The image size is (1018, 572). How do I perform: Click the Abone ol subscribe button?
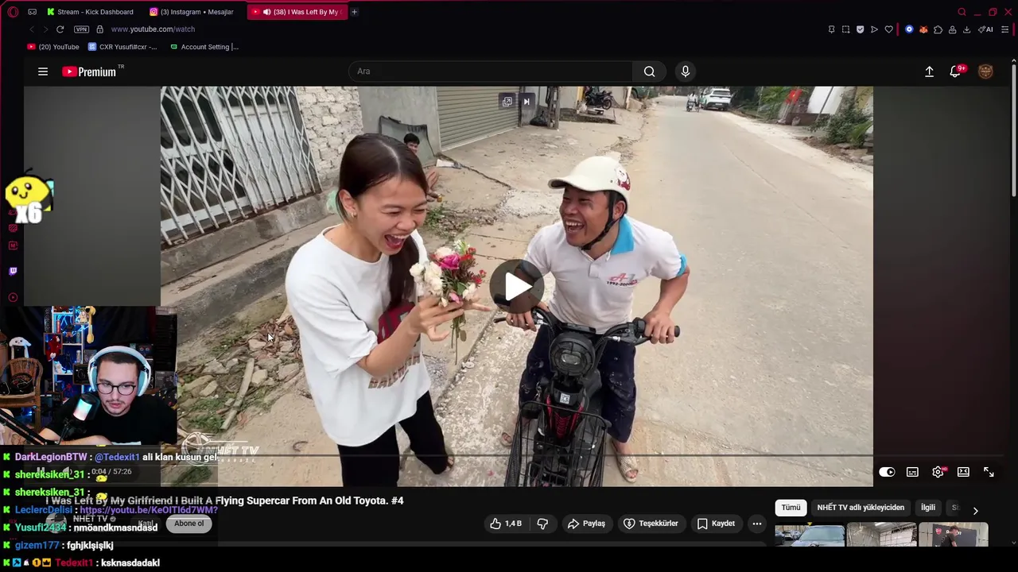[189, 524]
